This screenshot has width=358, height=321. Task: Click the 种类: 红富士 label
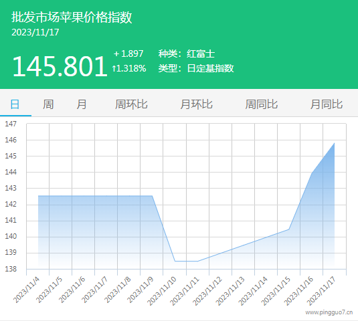point(187,54)
